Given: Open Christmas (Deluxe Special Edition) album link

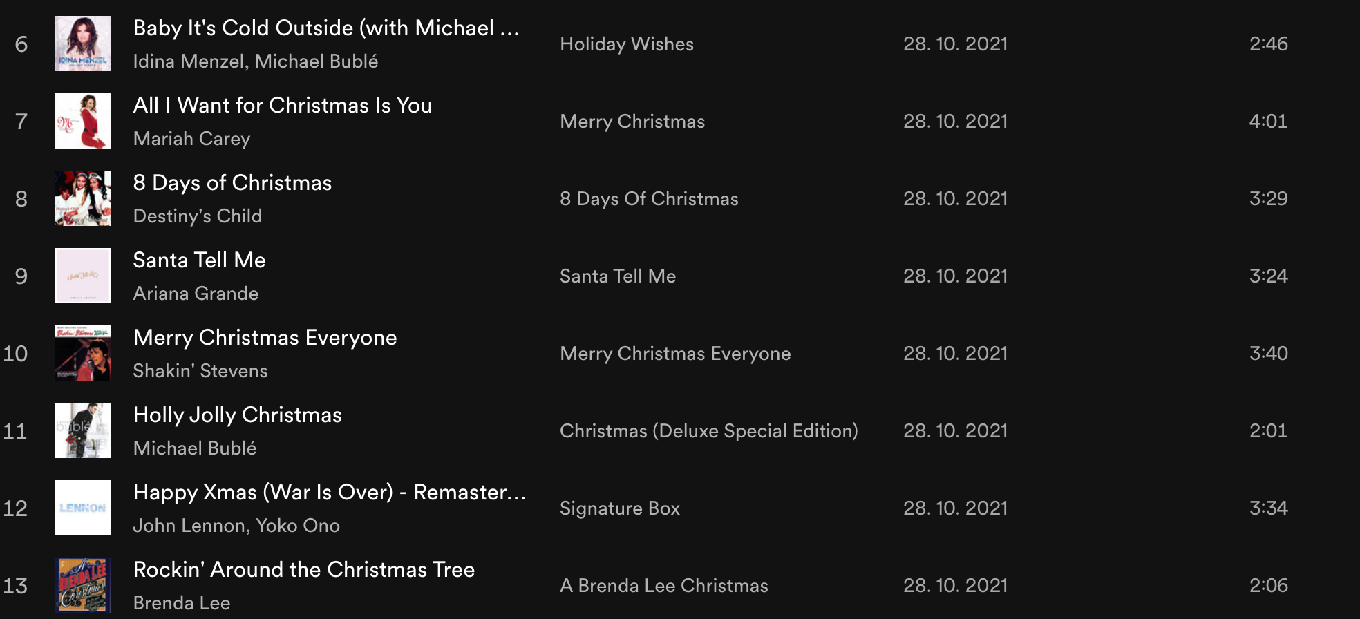Looking at the screenshot, I should 708,431.
